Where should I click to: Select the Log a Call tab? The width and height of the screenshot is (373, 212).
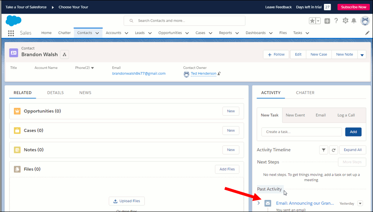click(x=346, y=115)
